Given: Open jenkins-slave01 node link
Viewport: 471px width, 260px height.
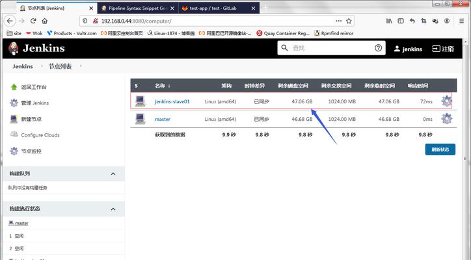Looking at the screenshot, I should tap(172, 101).
